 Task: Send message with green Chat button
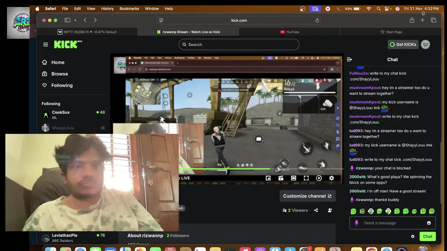(427, 236)
